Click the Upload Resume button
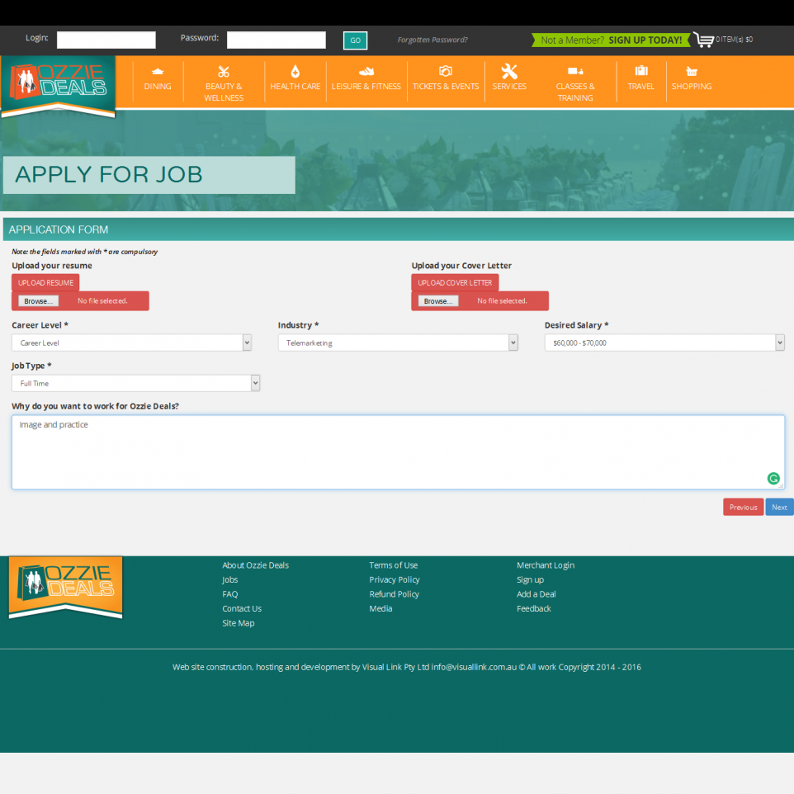The image size is (794, 794). 45,282
